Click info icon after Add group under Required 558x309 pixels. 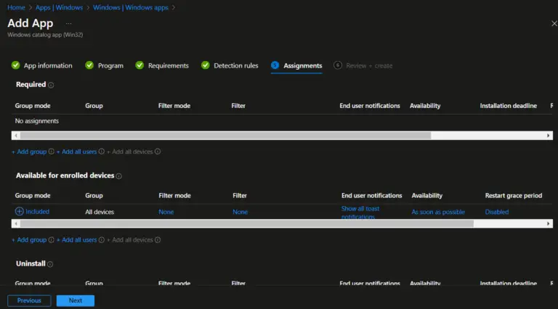point(52,152)
